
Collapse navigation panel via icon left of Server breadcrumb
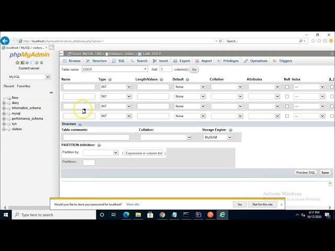pyautogui.click(x=62, y=53)
